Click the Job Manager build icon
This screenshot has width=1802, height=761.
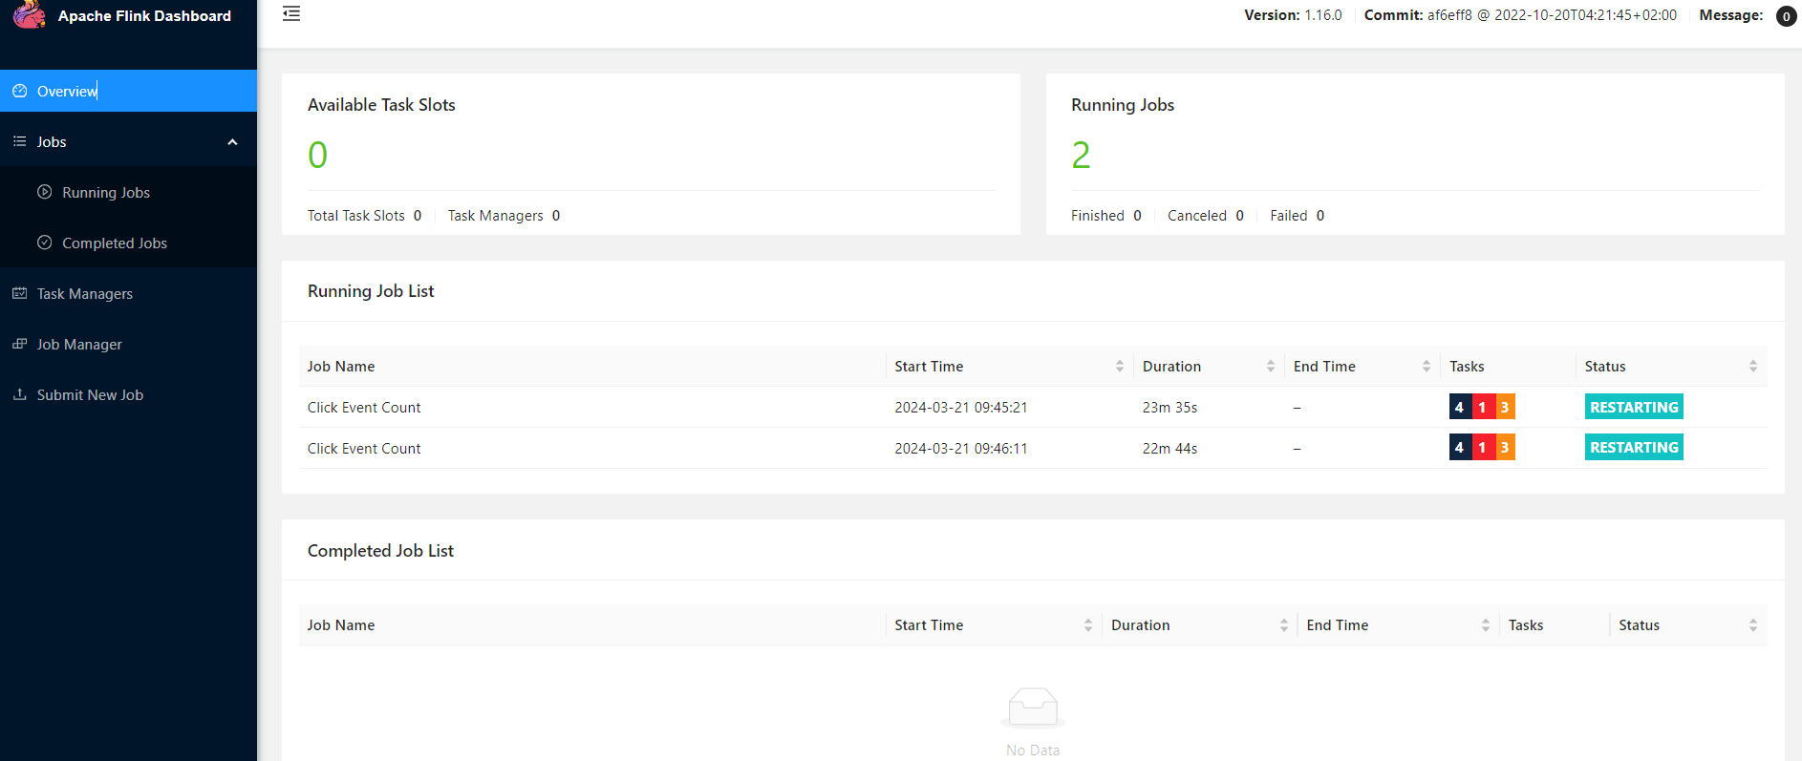coord(19,344)
